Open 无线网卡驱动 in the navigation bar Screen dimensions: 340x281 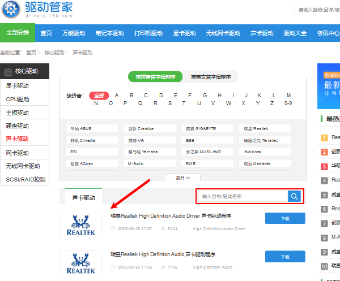tap(223, 33)
